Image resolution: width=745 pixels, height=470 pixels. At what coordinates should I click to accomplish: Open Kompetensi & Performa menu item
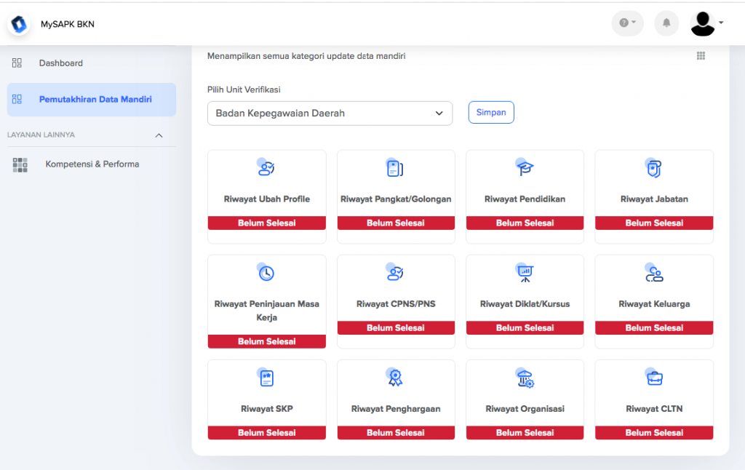(x=91, y=164)
